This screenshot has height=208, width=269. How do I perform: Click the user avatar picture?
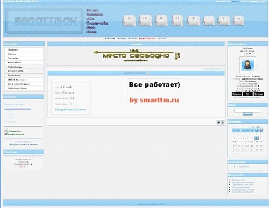[x=247, y=65]
